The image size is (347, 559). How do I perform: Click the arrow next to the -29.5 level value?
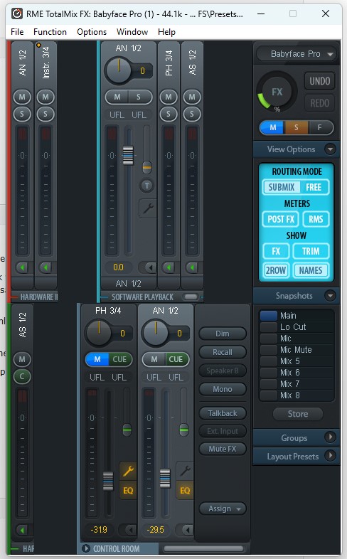pyautogui.click(x=187, y=530)
